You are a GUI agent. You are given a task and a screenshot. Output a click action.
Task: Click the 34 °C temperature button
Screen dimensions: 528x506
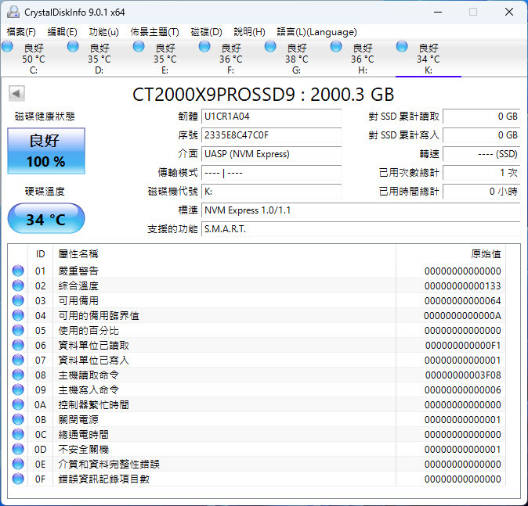coord(46,219)
